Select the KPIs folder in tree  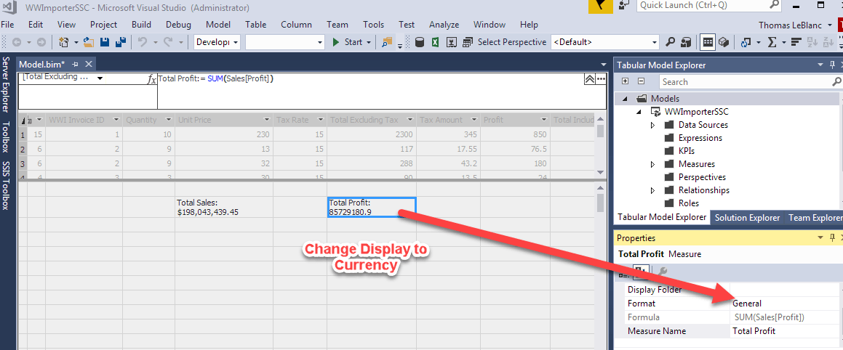(x=686, y=151)
